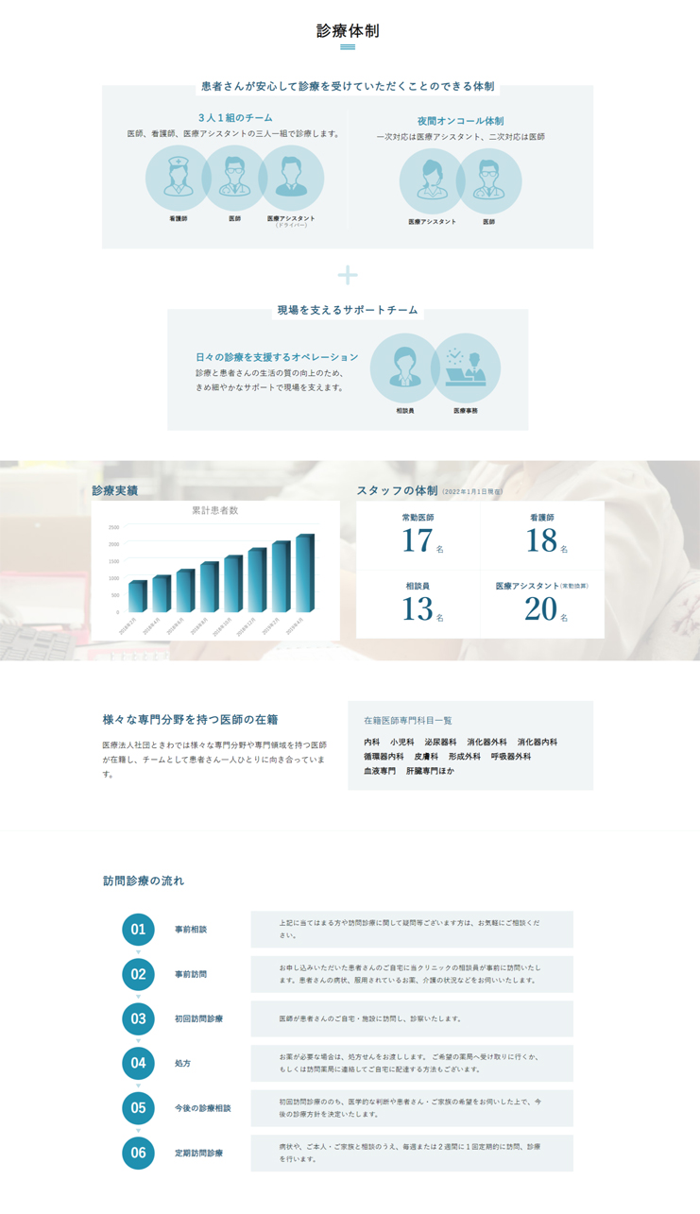
Task: Click the 処方 step label
Action: tap(182, 1064)
